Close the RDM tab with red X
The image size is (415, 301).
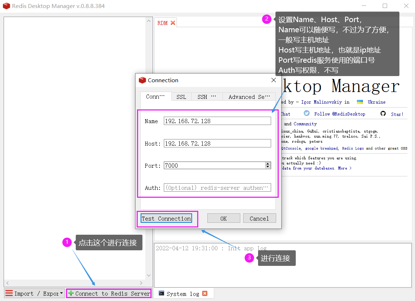click(x=173, y=23)
